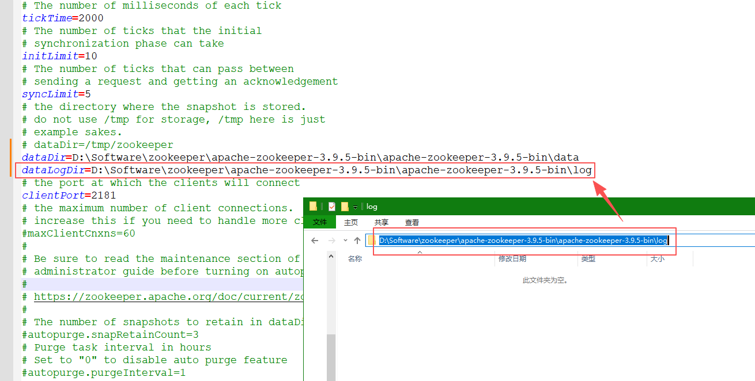Image resolution: width=755 pixels, height=381 pixels.
Task: Click the initLimit=10 line
Action: [59, 56]
